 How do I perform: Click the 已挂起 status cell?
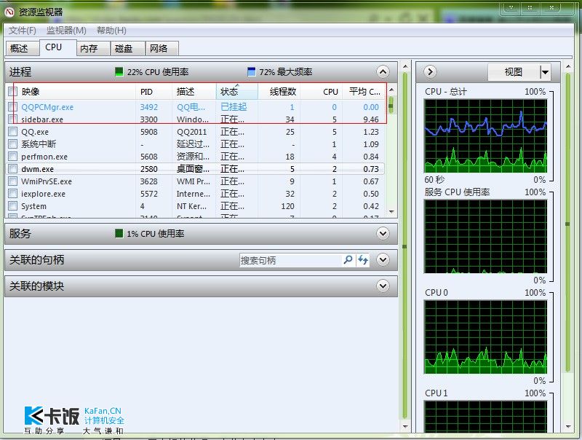[234, 107]
